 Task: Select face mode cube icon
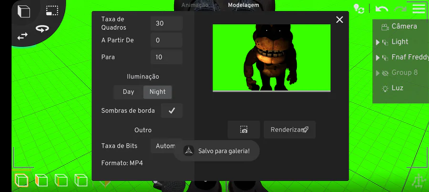click(x=41, y=180)
